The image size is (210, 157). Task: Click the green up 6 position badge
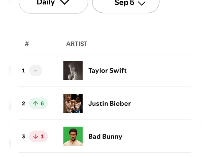pyautogui.click(x=38, y=103)
